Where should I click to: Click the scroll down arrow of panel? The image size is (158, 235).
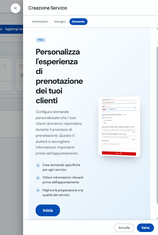[157, 218]
